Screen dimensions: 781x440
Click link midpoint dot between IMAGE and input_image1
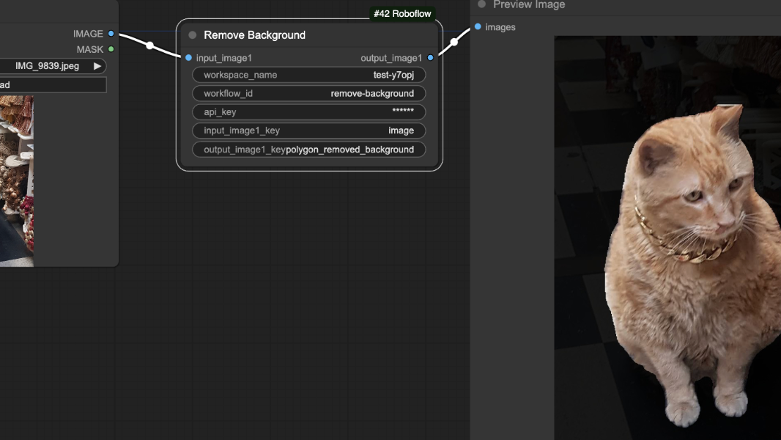tap(150, 45)
